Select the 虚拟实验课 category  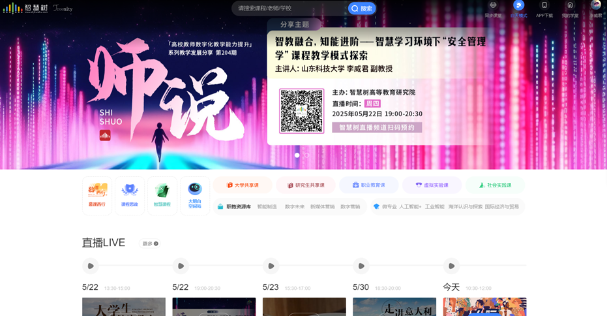click(432, 185)
